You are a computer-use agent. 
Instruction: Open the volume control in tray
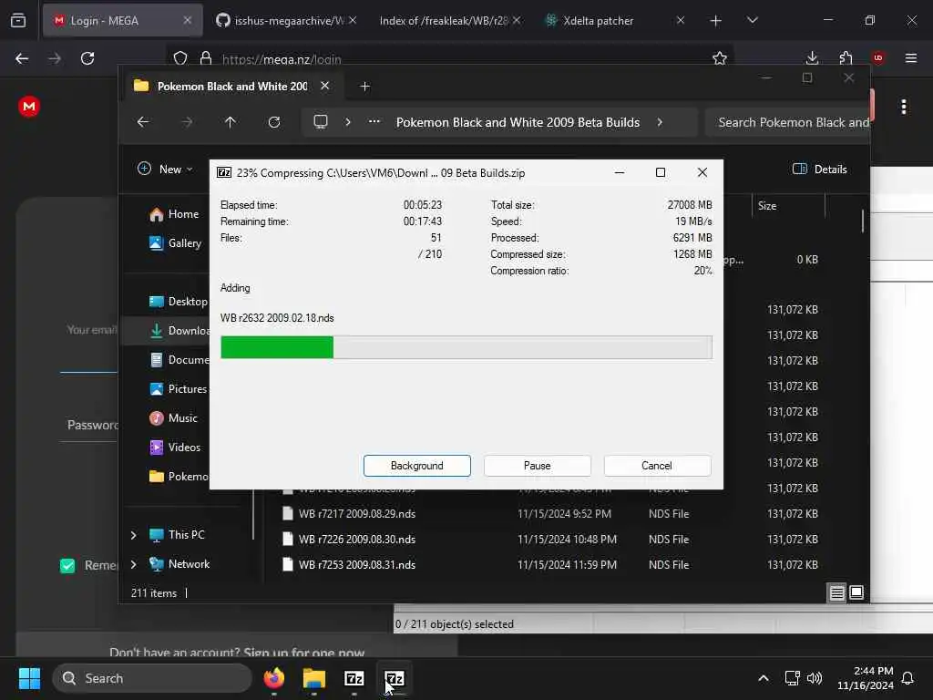tap(815, 678)
